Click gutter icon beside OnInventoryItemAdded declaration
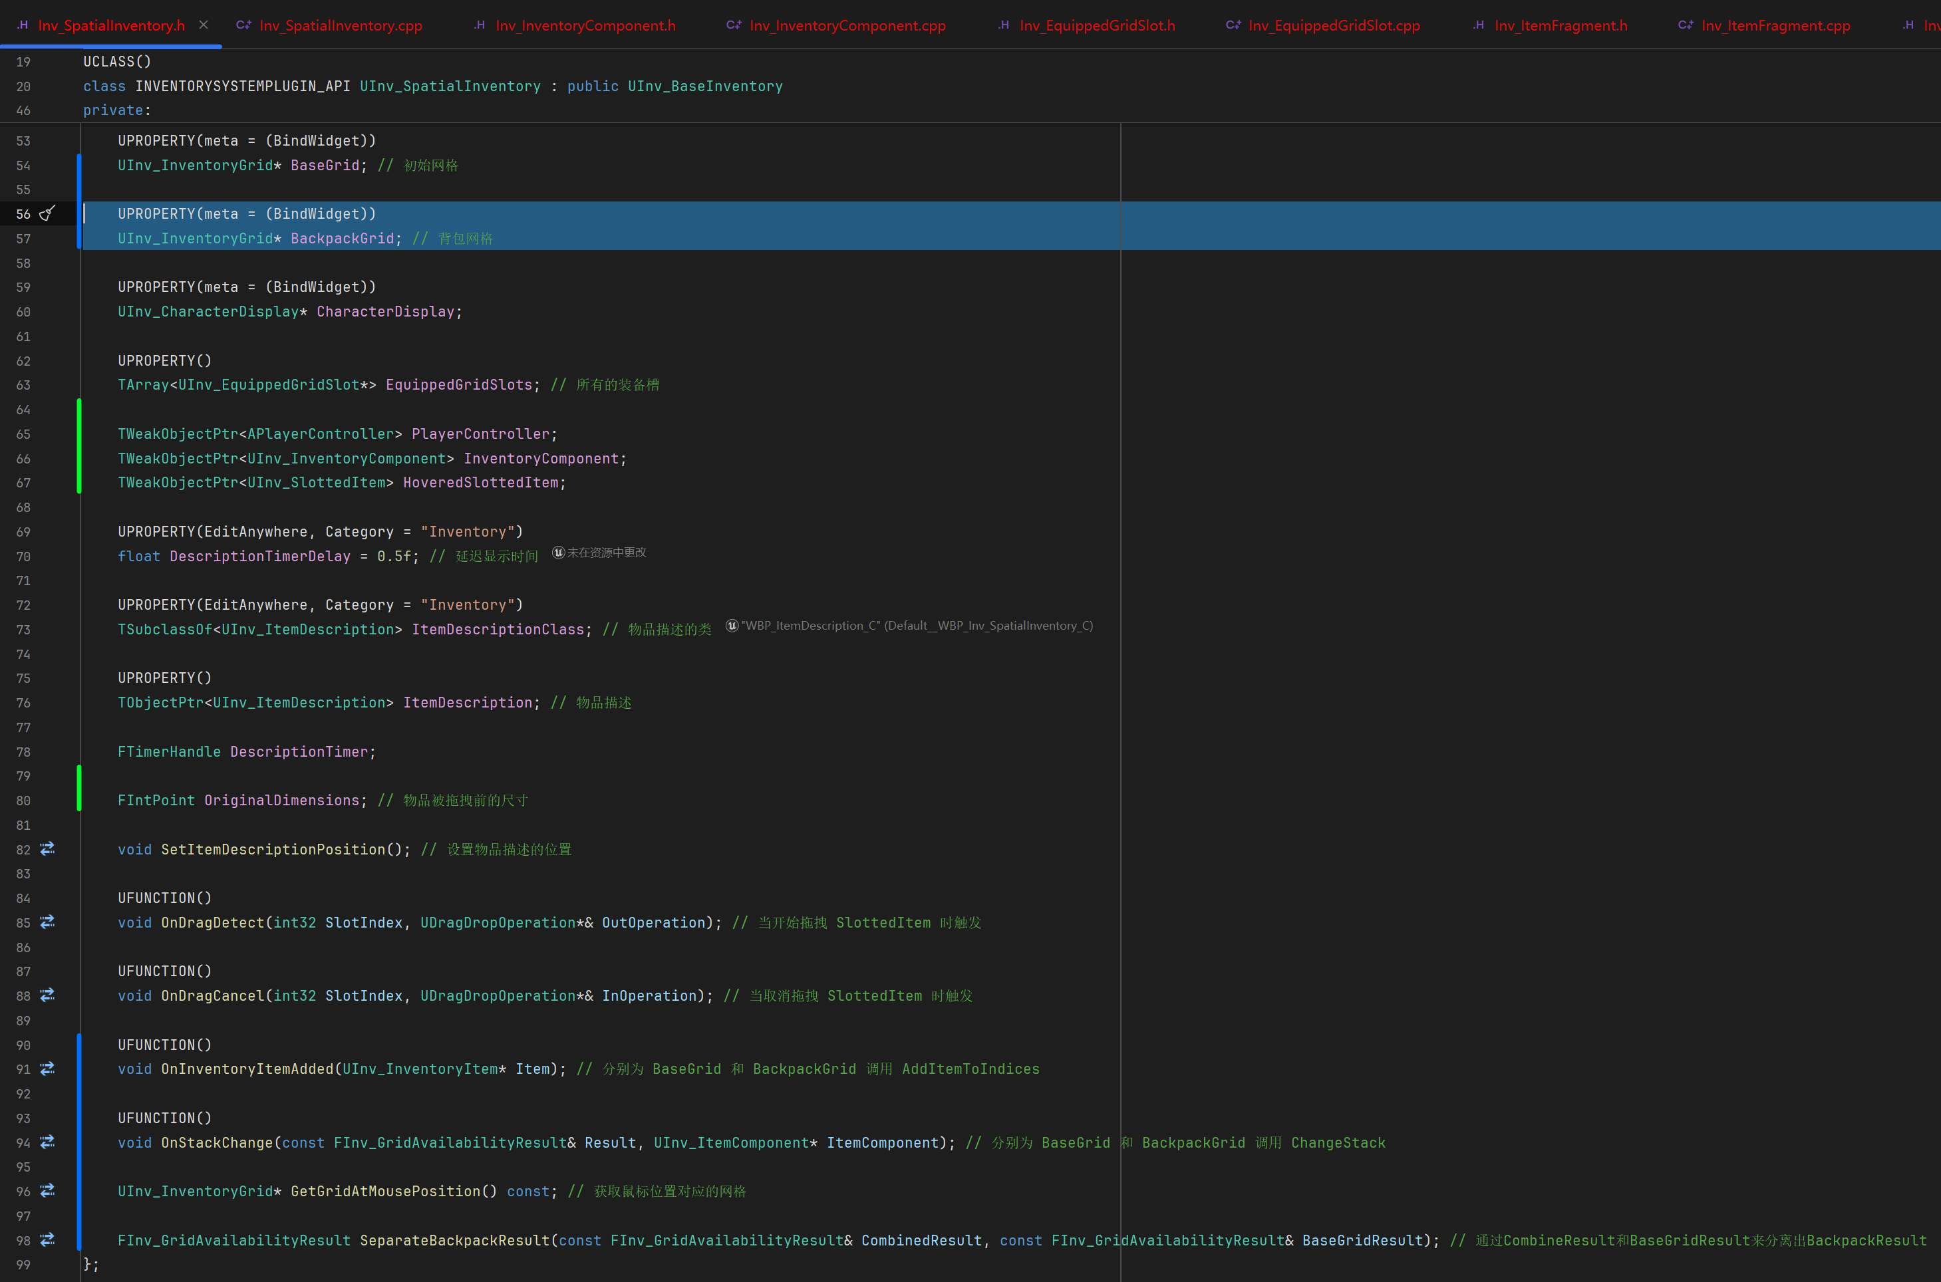 click(x=47, y=1069)
